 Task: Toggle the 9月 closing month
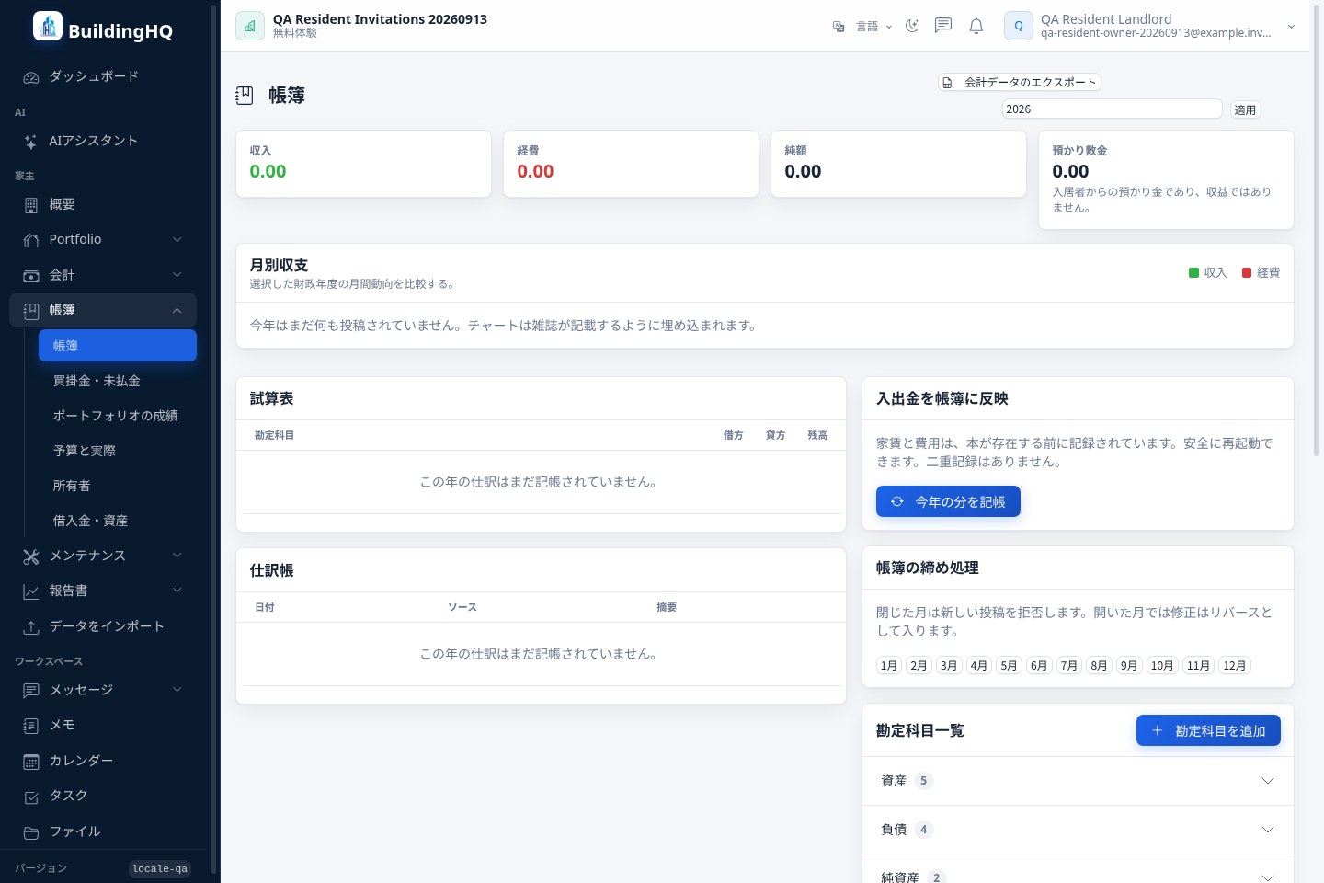[x=1129, y=665]
